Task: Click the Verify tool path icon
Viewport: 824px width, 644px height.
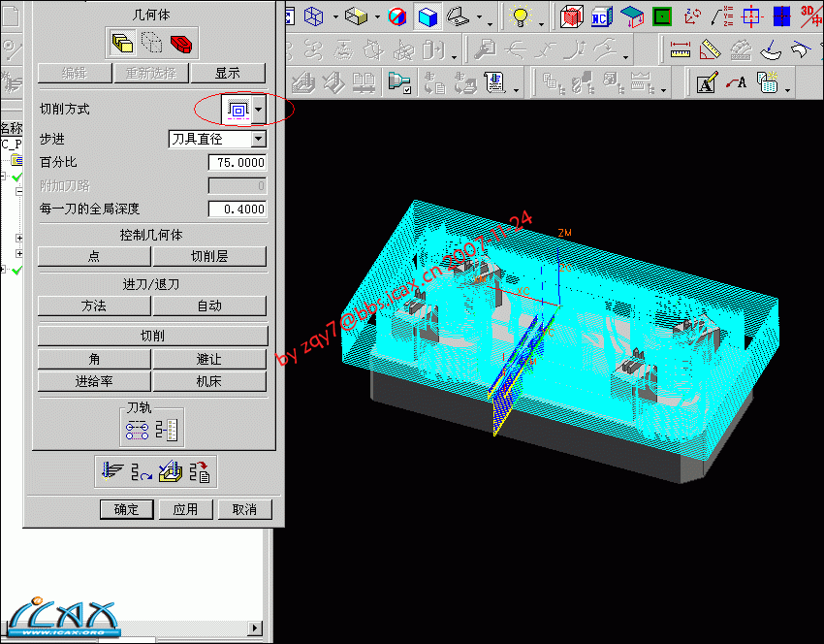Action: coord(171,471)
